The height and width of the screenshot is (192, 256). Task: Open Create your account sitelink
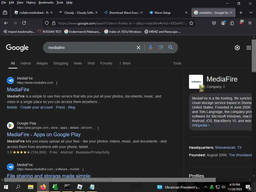click(x=36, y=107)
